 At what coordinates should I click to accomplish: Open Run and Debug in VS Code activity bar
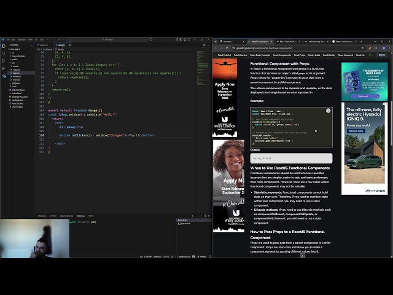[x=4, y=68]
